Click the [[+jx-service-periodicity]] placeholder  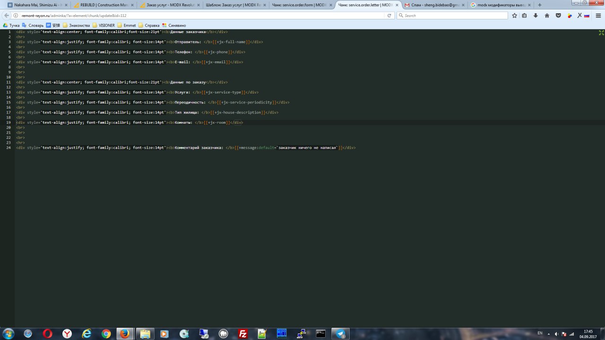pos(247,102)
